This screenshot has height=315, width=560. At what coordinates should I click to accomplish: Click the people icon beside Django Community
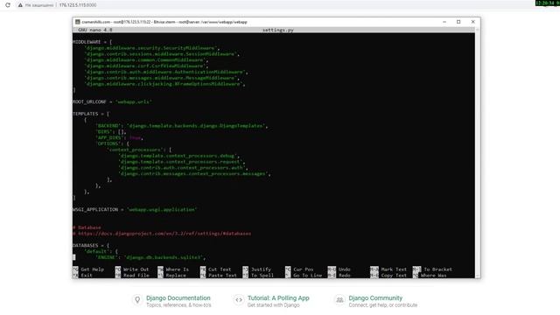pyautogui.click(x=339, y=300)
